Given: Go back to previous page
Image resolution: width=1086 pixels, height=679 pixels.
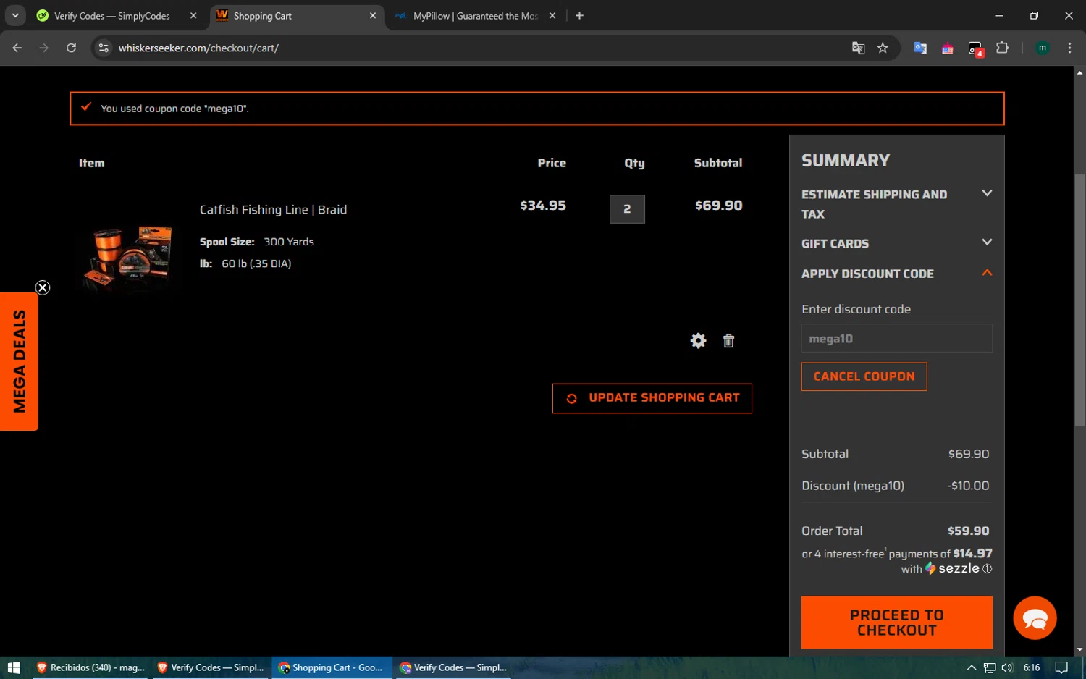Looking at the screenshot, I should pos(17,48).
